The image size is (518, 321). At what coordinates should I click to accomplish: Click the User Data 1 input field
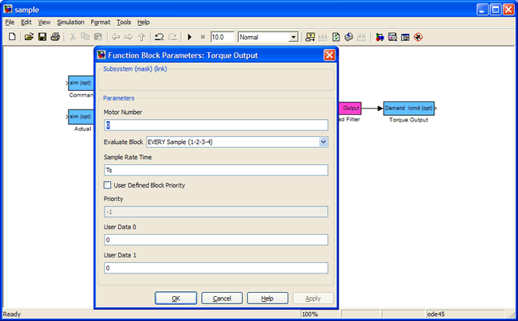216,268
